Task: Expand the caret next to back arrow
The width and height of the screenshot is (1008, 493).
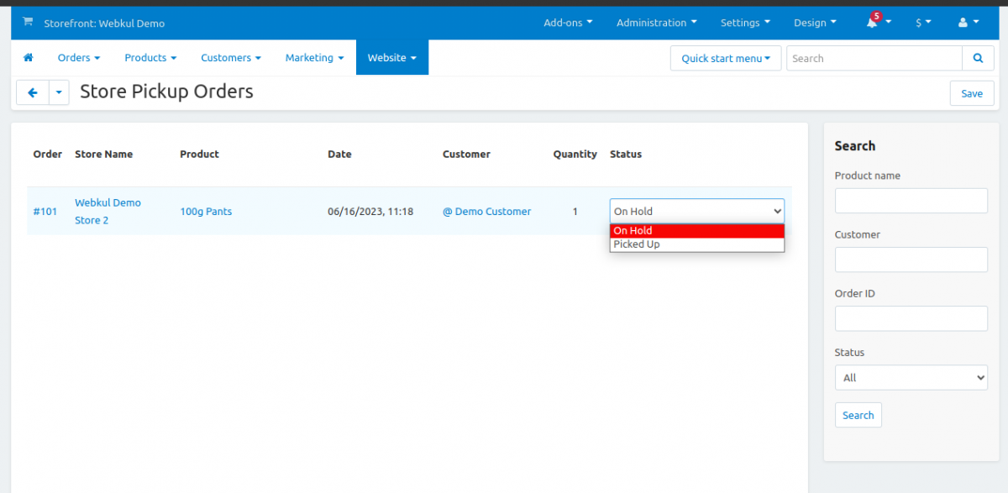Action: point(59,92)
